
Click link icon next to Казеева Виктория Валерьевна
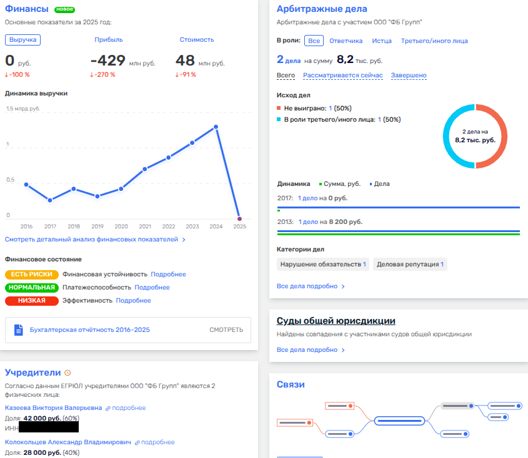(x=108, y=408)
